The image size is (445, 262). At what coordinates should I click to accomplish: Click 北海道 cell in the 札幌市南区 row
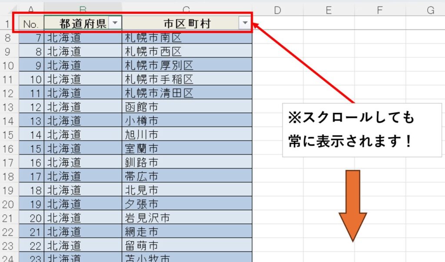pos(83,37)
